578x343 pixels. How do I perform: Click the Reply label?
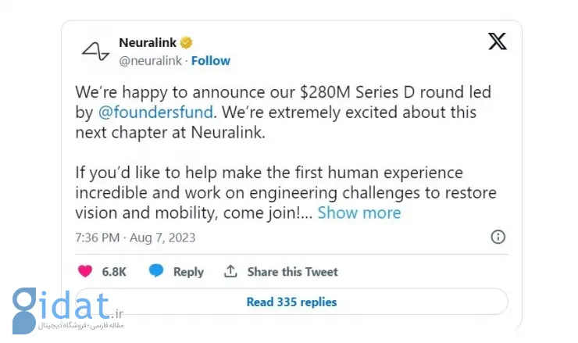point(188,272)
